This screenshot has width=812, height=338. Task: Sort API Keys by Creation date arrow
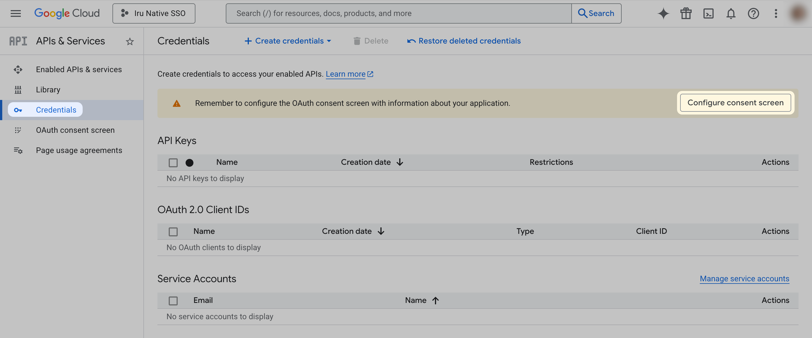pos(400,162)
